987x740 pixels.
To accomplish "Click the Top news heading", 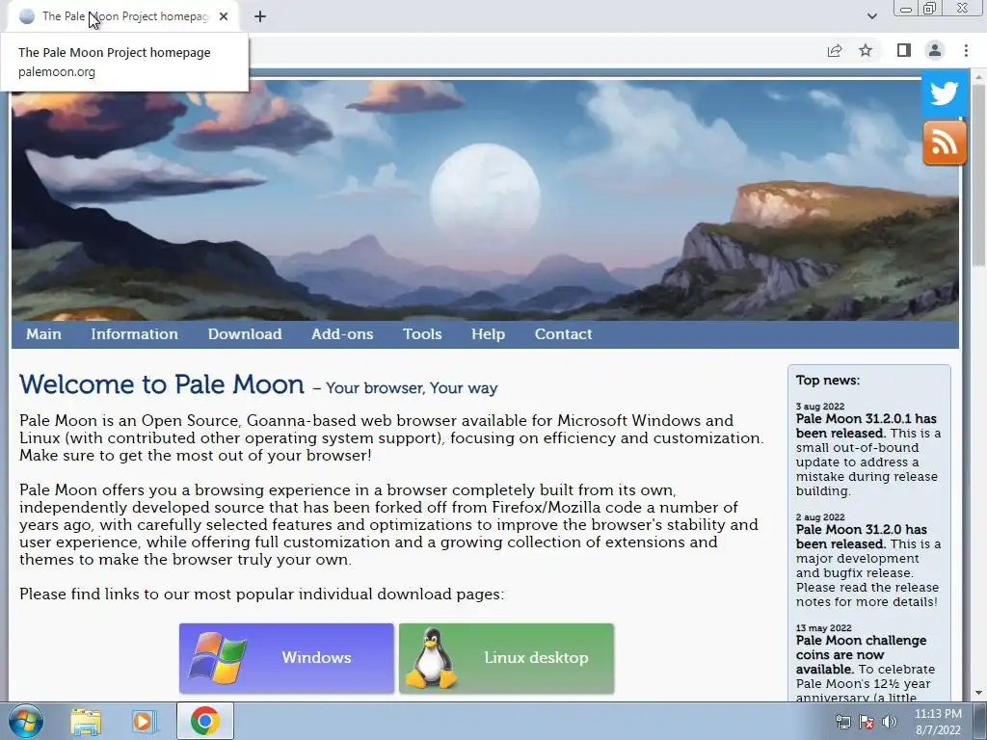I will coord(828,380).
